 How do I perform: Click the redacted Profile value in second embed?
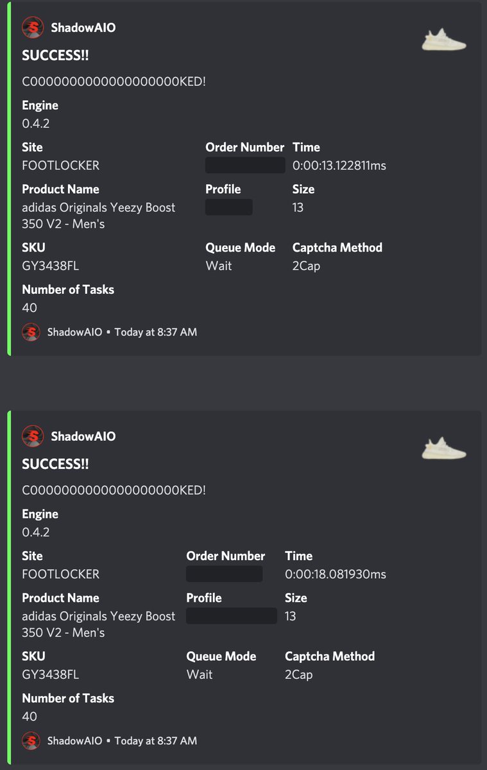pyautogui.click(x=232, y=615)
